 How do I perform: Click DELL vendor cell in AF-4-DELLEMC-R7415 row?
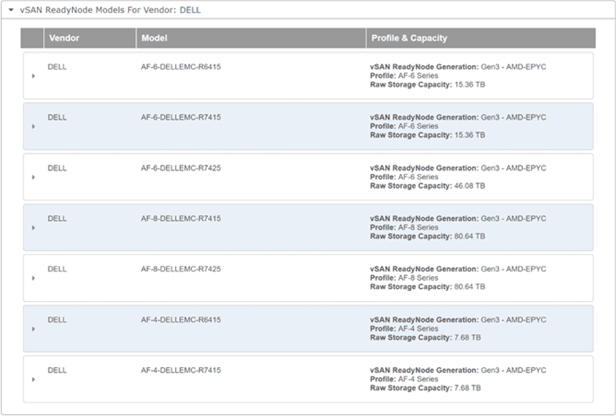click(x=57, y=370)
